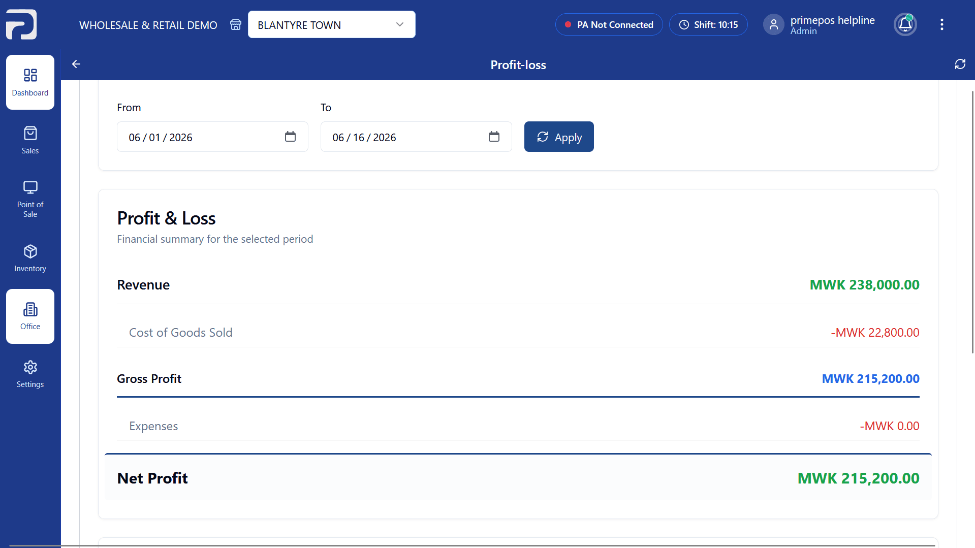
Task: Click the Net Profit label
Action: click(x=152, y=478)
